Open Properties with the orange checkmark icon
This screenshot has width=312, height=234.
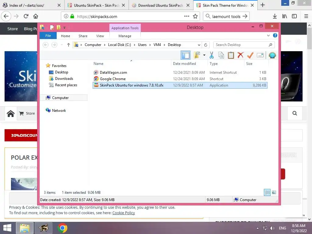pos(250,55)
